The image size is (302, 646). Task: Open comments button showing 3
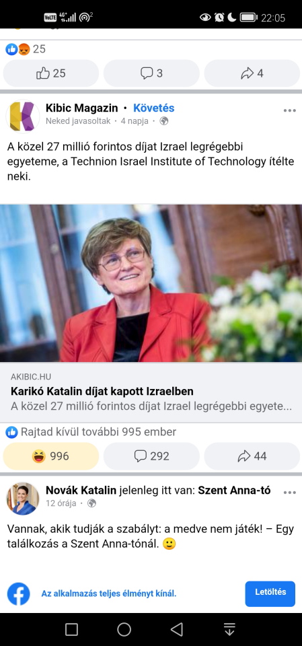tap(151, 73)
